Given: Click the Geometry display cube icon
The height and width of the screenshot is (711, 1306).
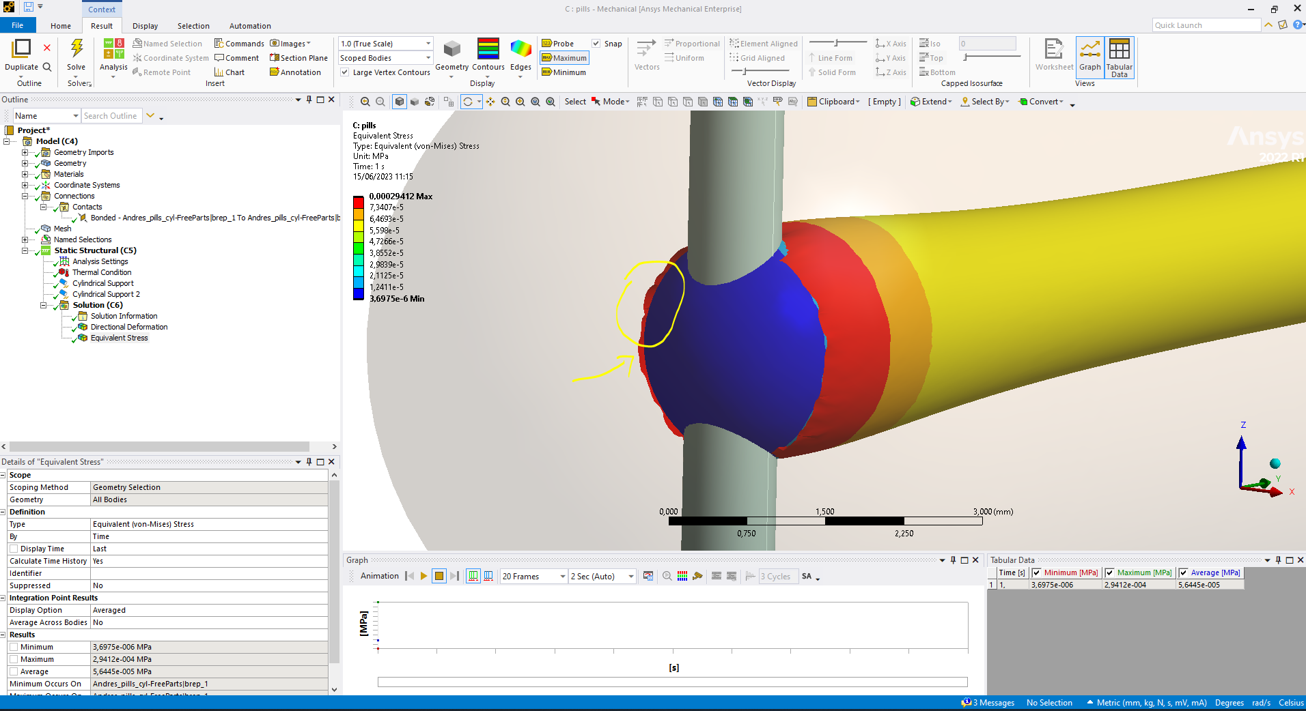Looking at the screenshot, I should pyautogui.click(x=451, y=49).
